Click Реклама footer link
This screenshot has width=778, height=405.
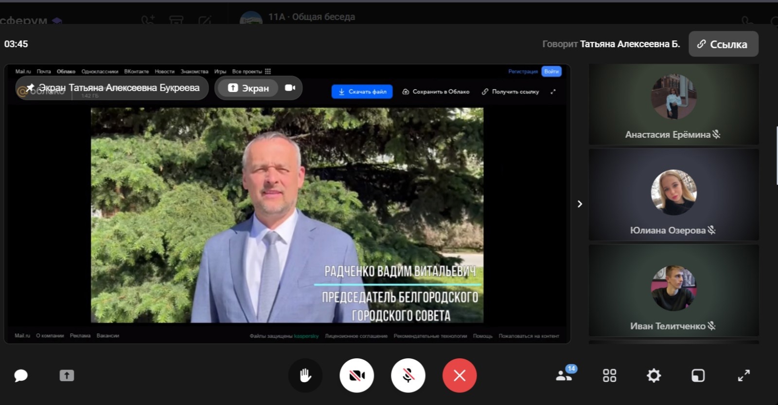point(80,336)
